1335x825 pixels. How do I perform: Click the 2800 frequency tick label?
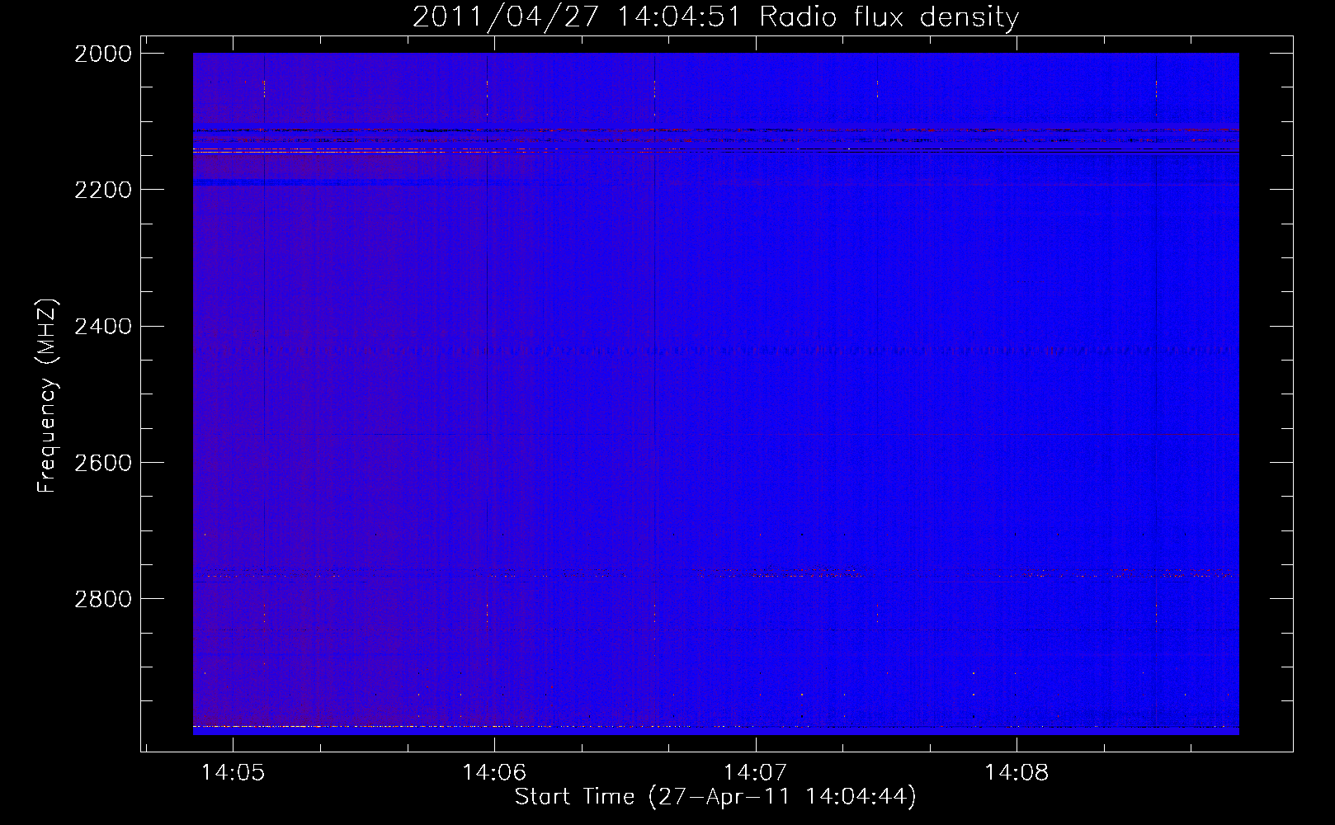coord(103,598)
